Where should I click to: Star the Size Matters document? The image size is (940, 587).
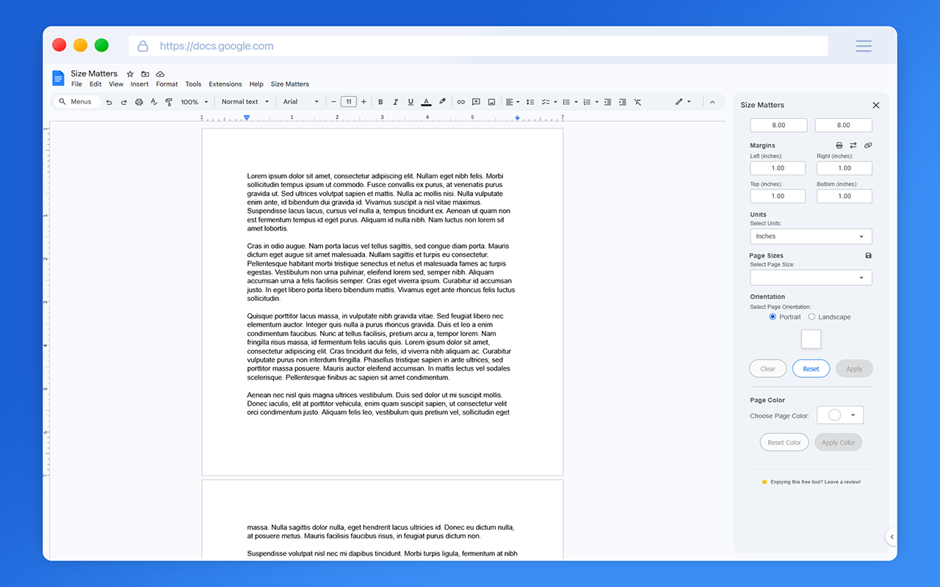coord(130,74)
